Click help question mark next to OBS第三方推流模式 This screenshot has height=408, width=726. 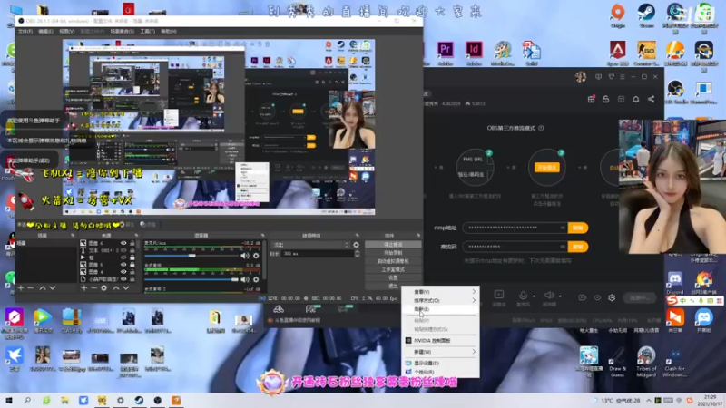(541, 128)
